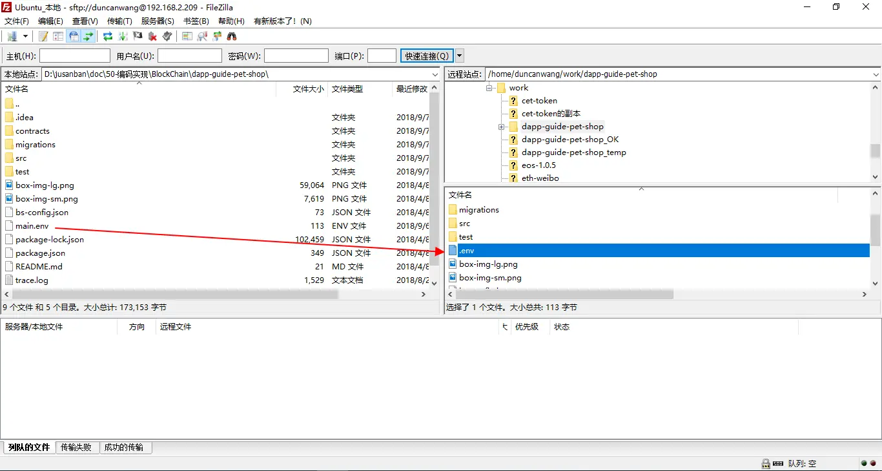This screenshot has height=471, width=882.
Task: Disconnect from the current server
Action: (152, 36)
